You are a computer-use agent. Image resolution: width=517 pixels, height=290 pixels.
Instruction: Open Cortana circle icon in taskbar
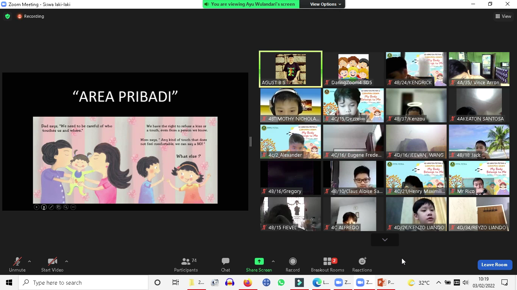point(158,282)
